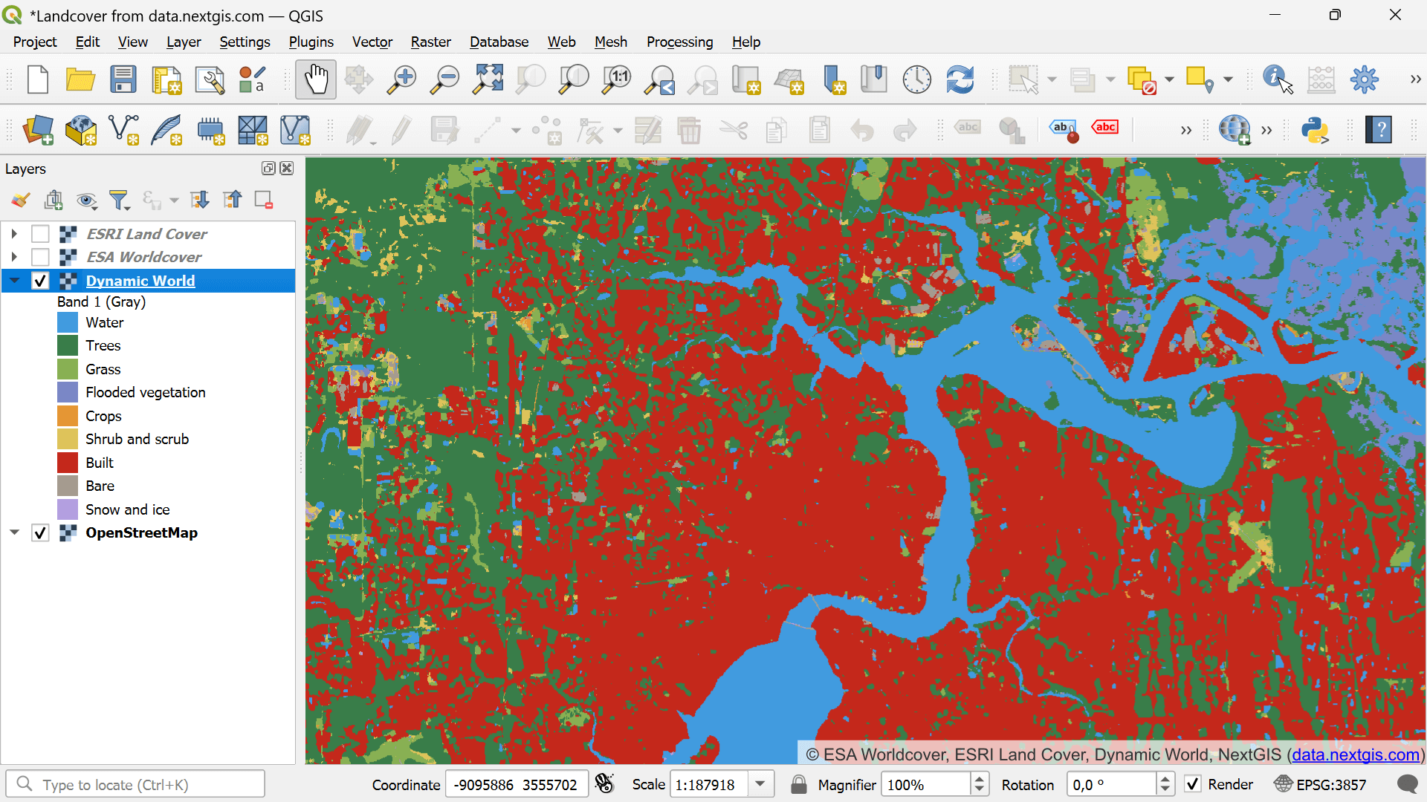Create a new GeoPackage layer

pyautogui.click(x=81, y=130)
